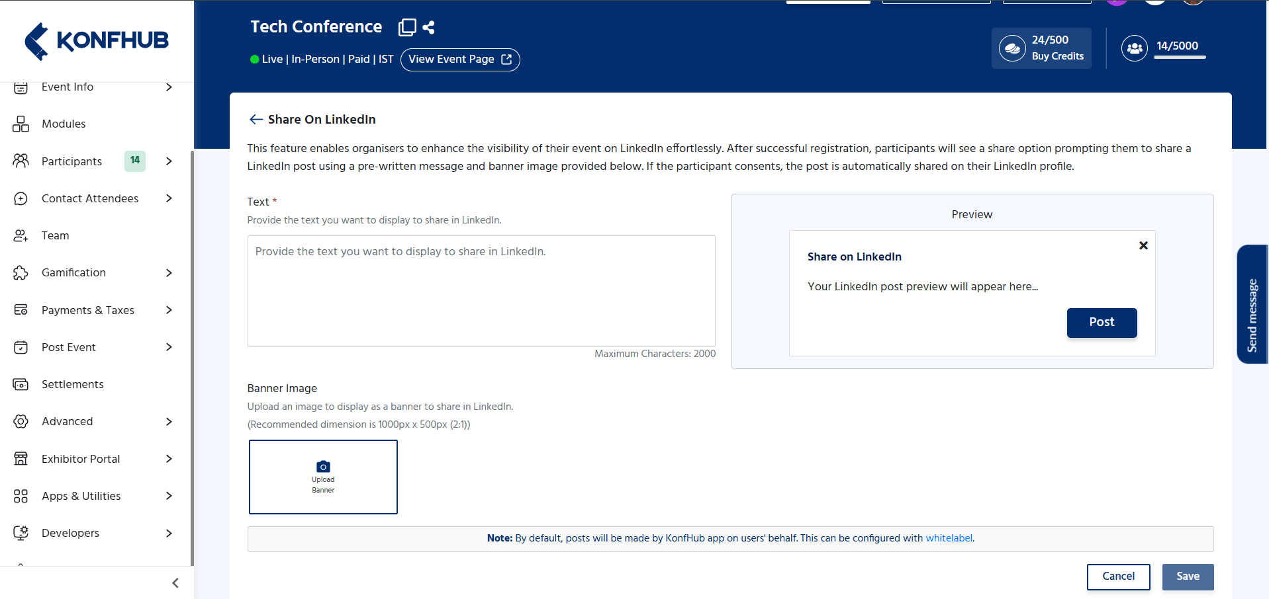Click Apps & Utilities grid icon
Screen dimensions: 1269x599
[21, 496]
